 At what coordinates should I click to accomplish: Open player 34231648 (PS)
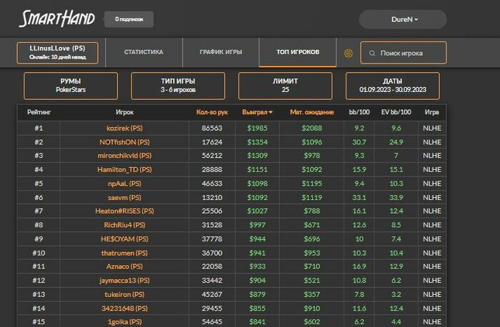[124, 308]
